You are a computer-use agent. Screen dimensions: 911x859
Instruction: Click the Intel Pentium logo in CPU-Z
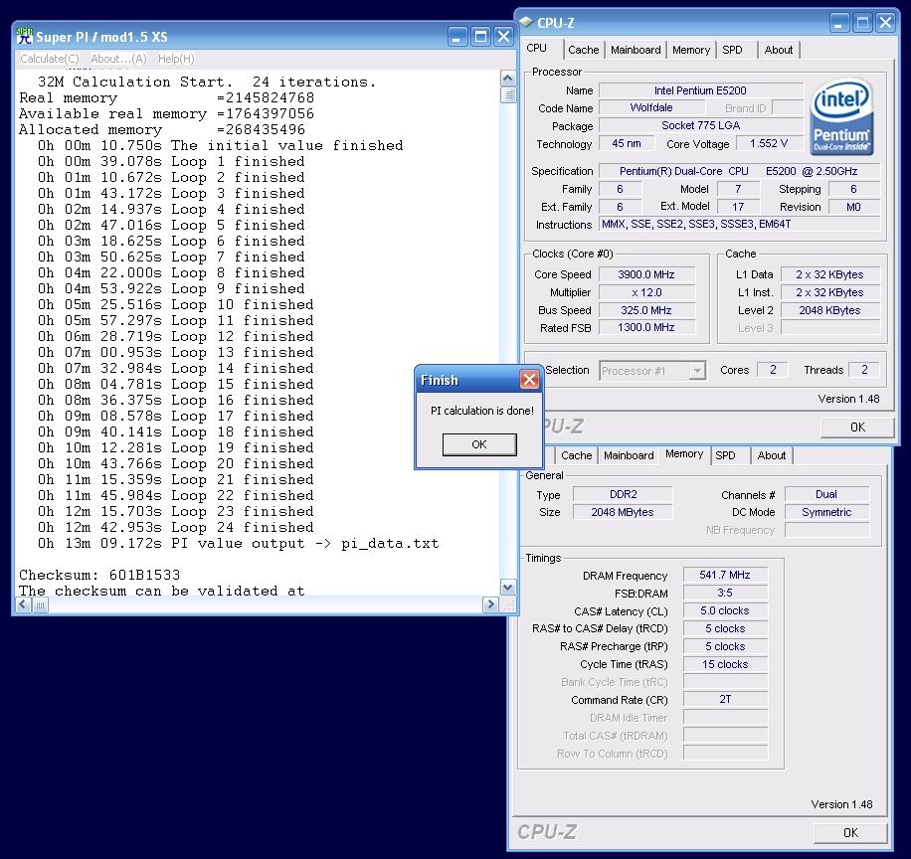tap(841, 117)
